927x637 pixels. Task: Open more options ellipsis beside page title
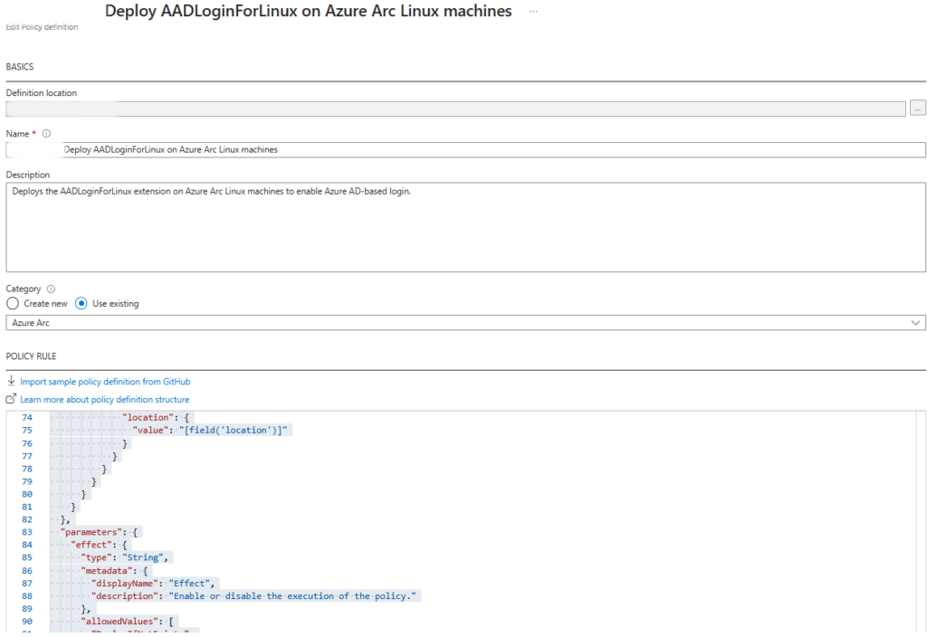click(532, 12)
